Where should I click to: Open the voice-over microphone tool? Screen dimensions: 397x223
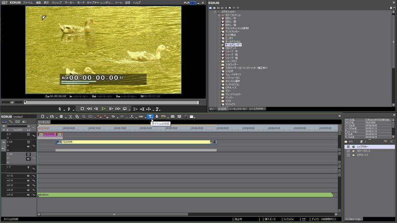point(157,117)
